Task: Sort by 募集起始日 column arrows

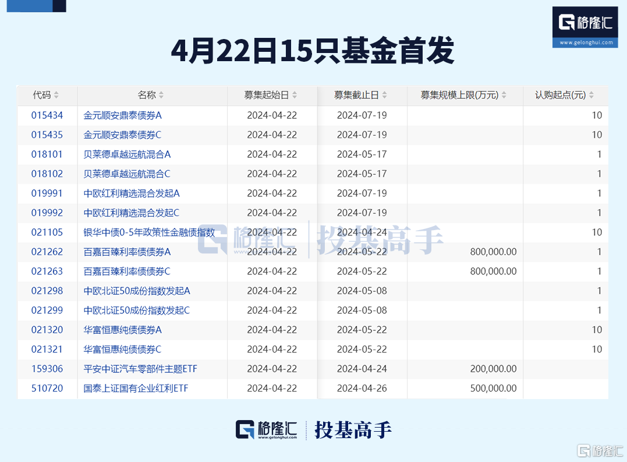Action: coord(295,95)
